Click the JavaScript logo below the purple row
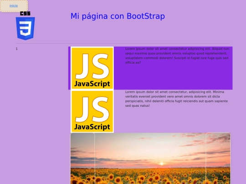The height and width of the screenshot is (184, 246). (x=92, y=111)
